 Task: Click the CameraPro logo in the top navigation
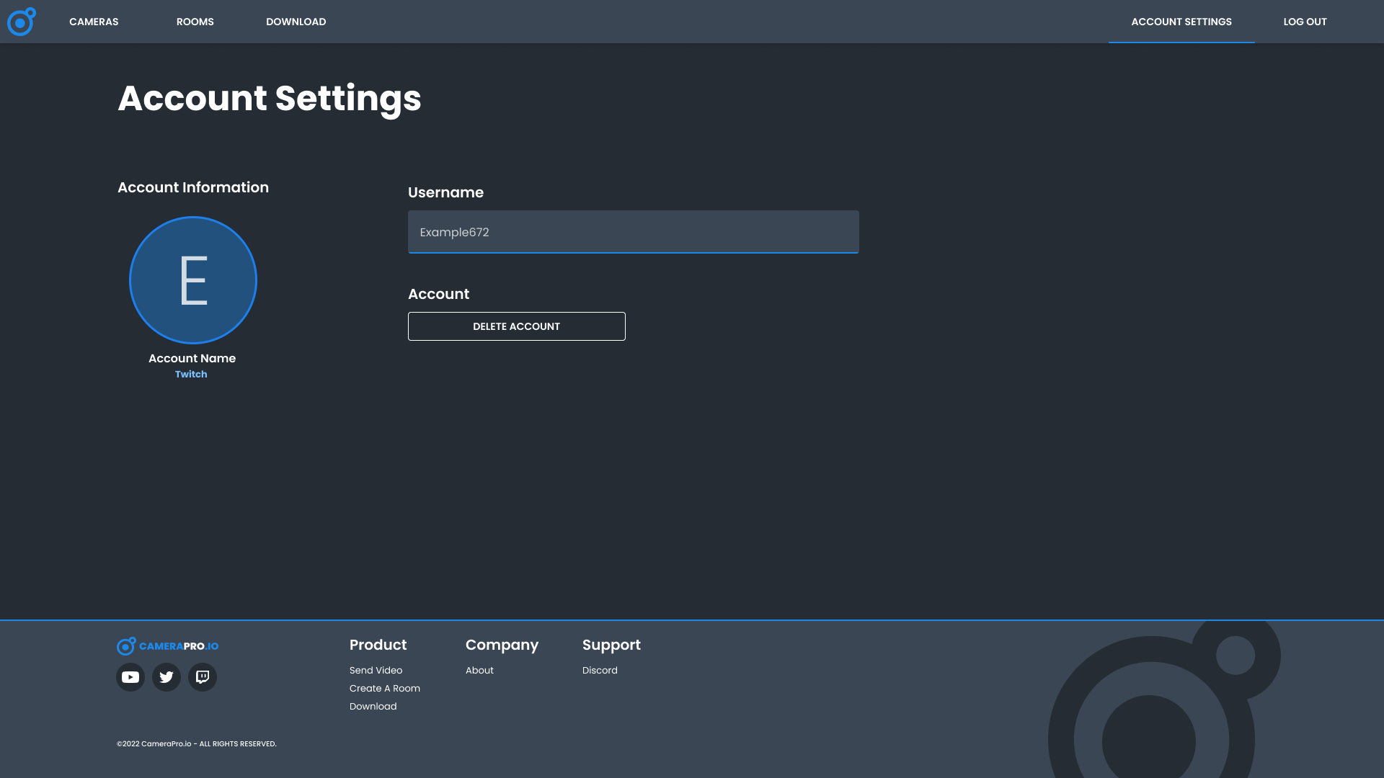(x=21, y=22)
